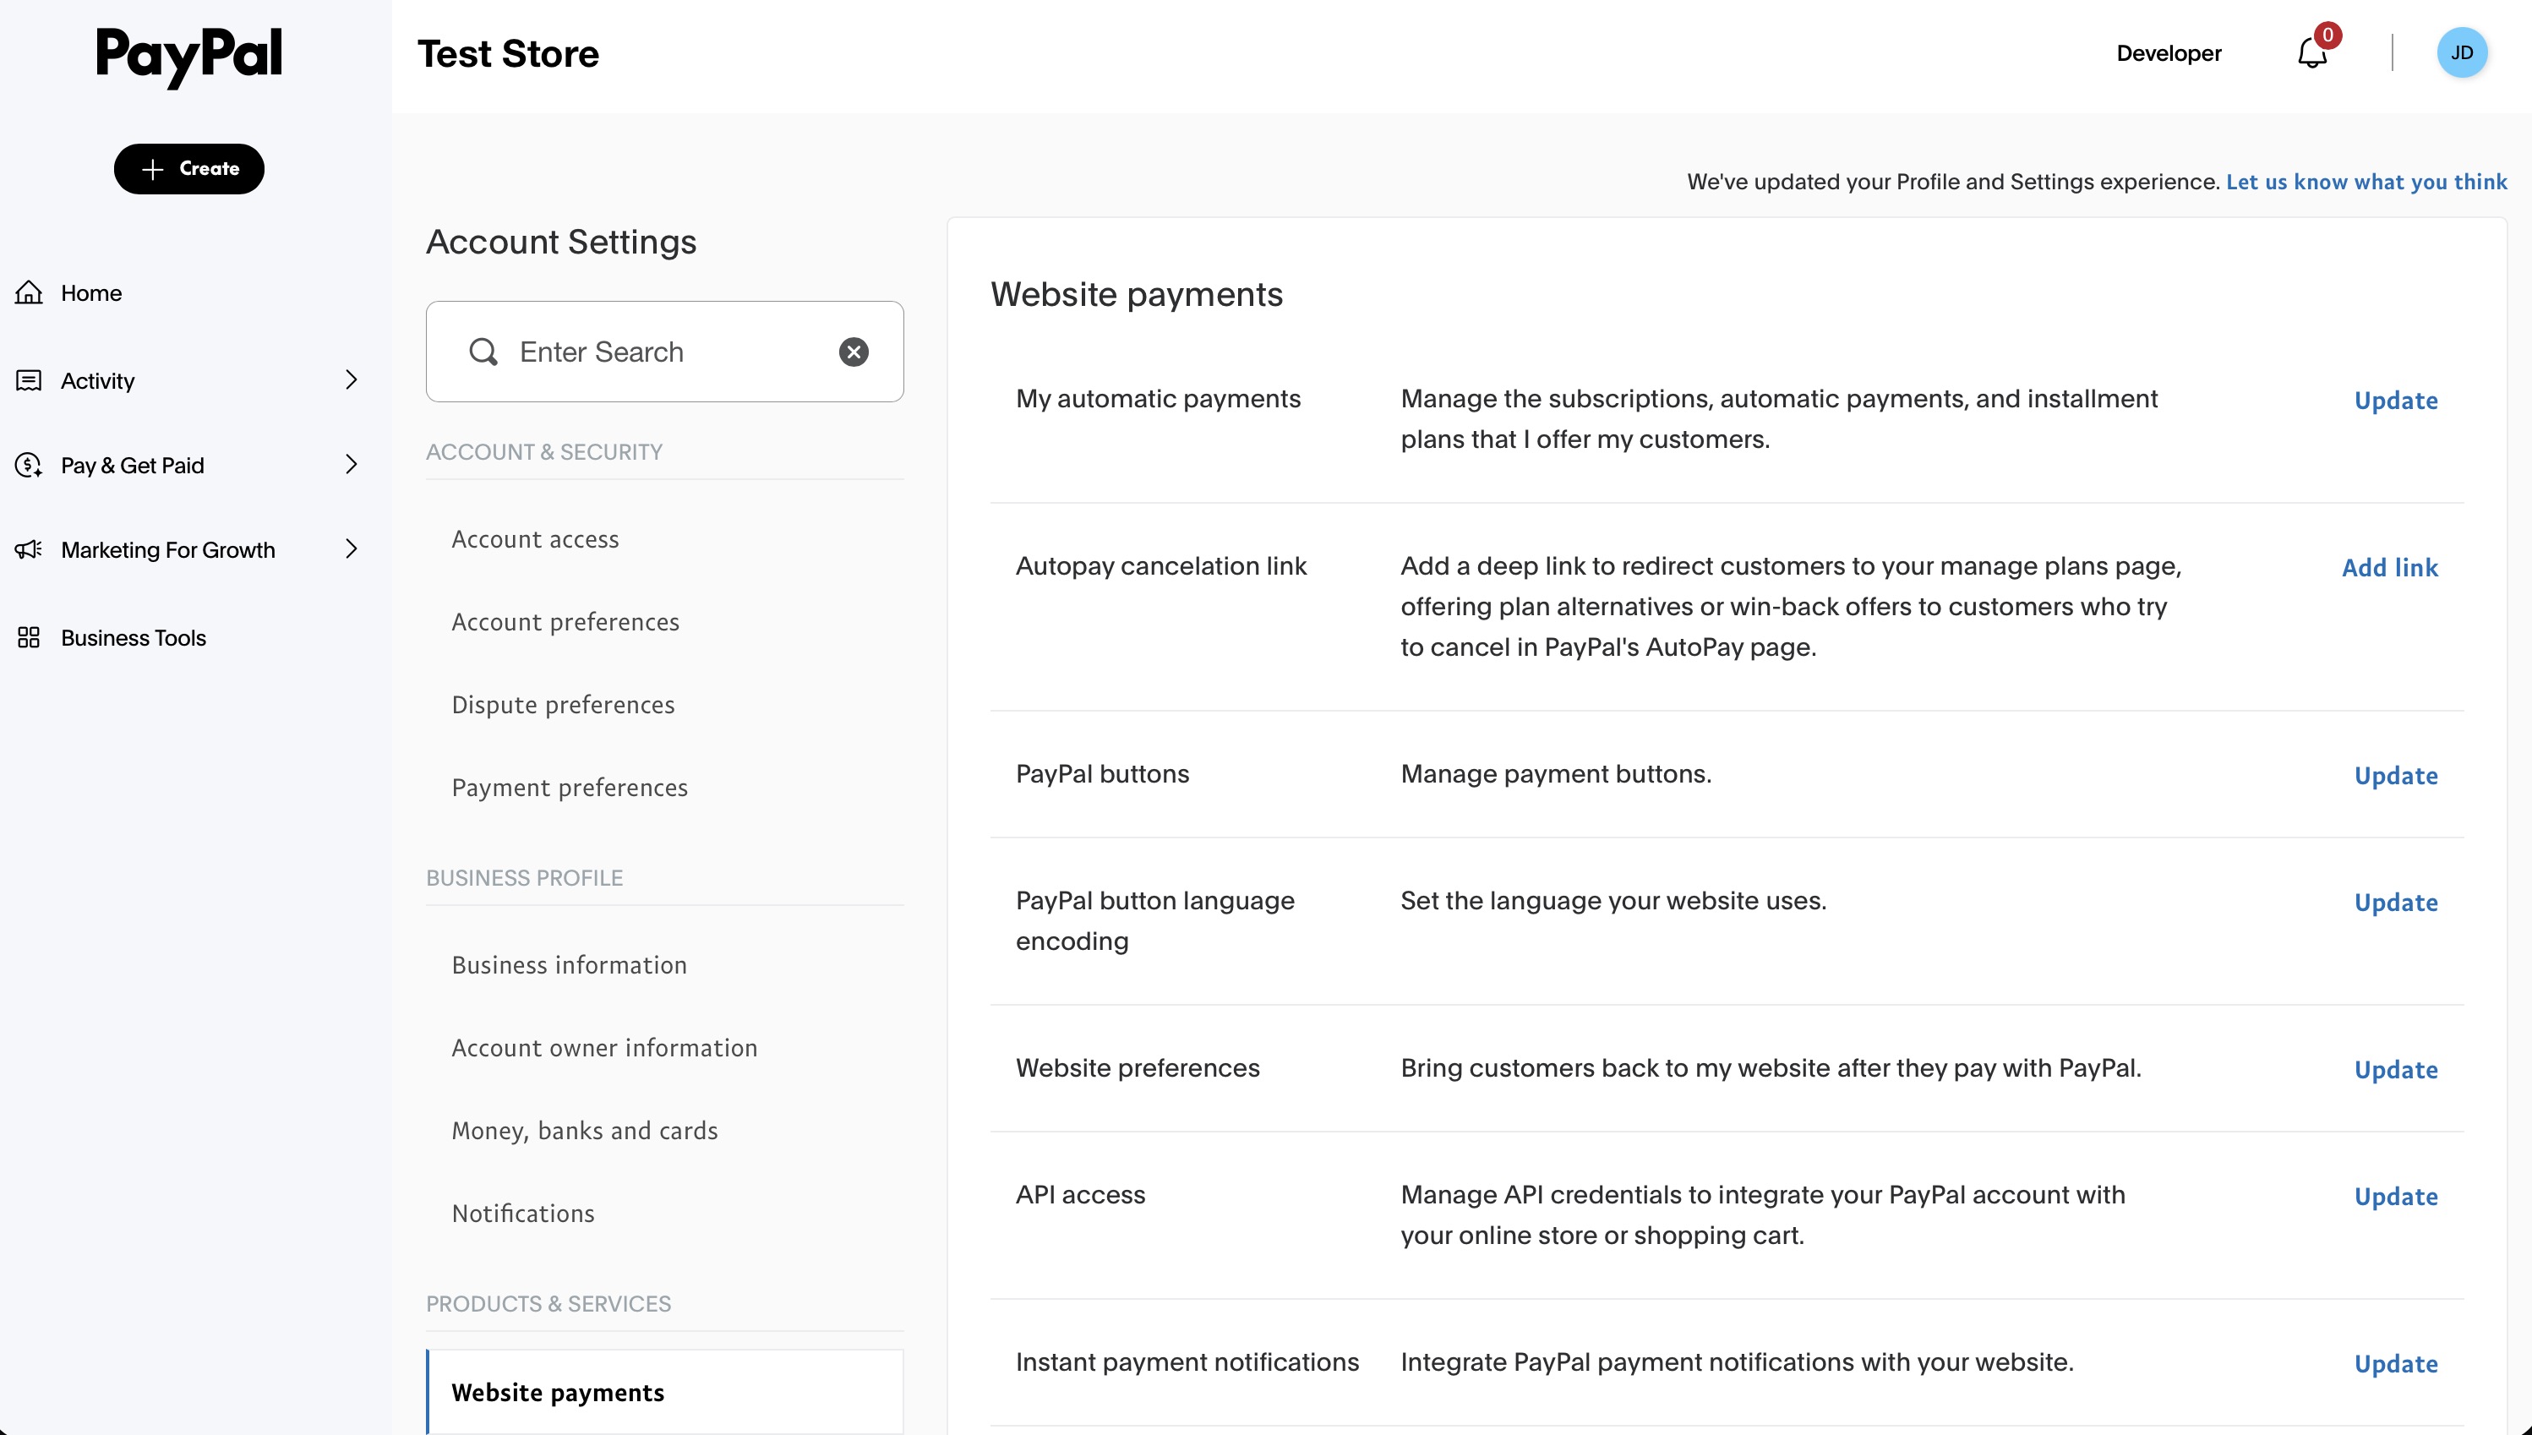Screen dimensions: 2532x1435
Task: Click the ACCOUNT & SECURITY section label
Action: 544,452
